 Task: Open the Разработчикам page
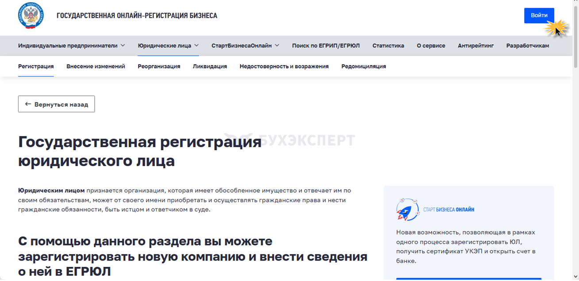point(528,46)
